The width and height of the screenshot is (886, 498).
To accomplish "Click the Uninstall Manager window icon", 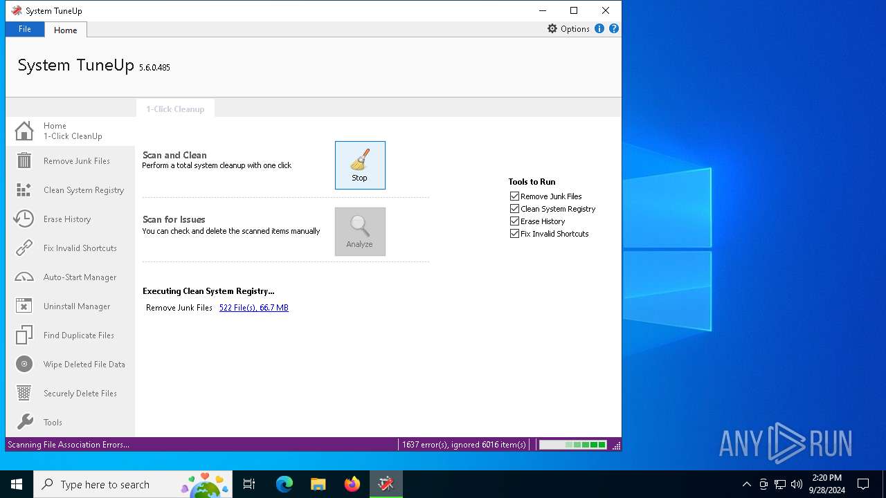I will point(24,306).
